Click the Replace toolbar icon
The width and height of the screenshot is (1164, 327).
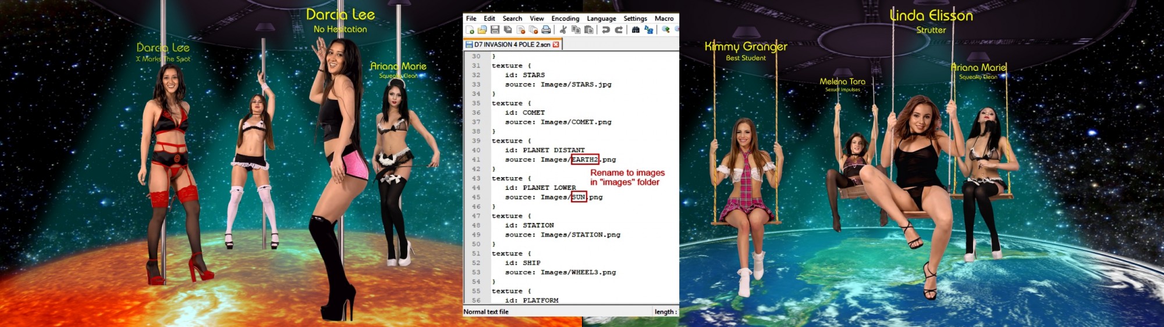pos(648,30)
